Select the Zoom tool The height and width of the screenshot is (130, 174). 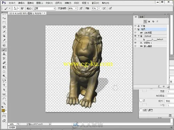[x=4, y=103]
